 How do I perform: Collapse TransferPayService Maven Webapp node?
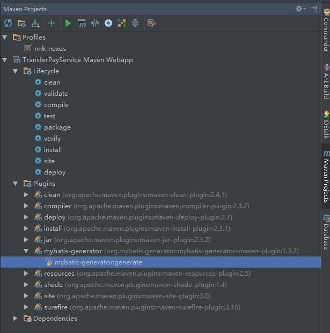(5, 60)
